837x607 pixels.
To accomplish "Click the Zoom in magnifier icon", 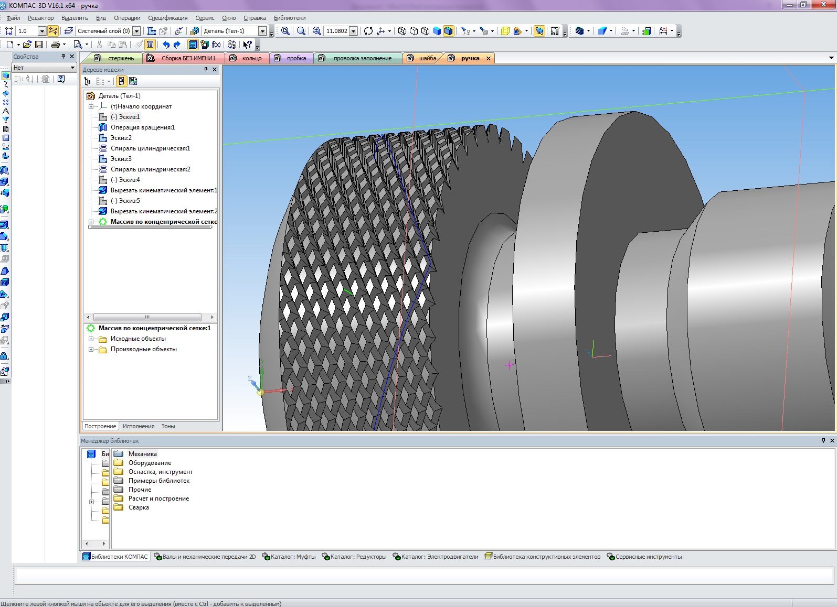I will point(316,31).
